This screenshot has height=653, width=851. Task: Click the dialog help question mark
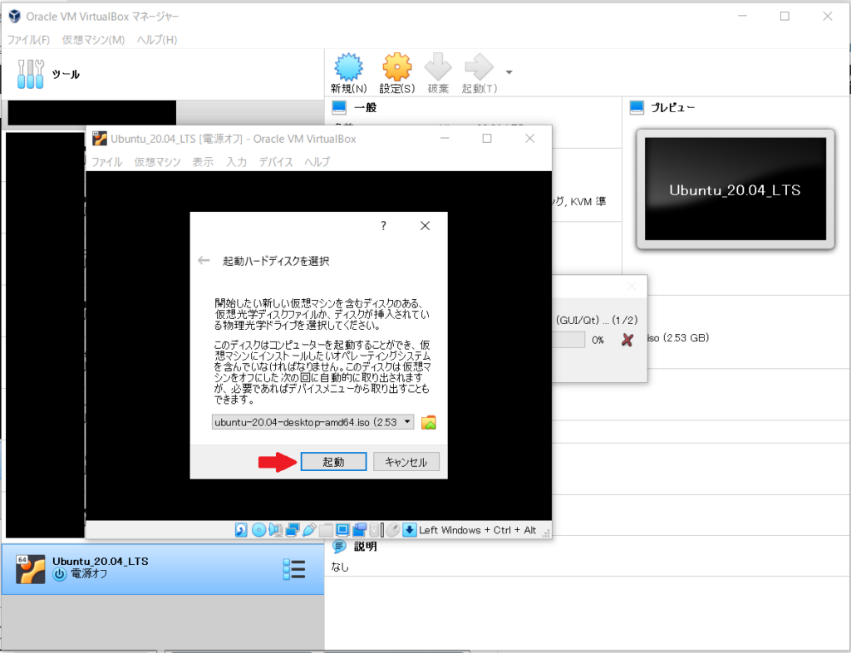point(383,226)
